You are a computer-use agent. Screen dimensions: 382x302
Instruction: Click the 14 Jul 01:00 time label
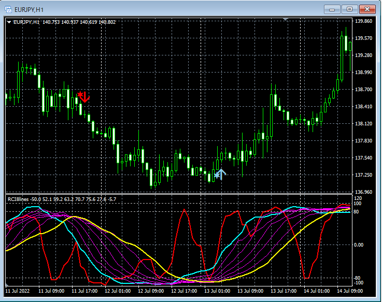(317, 291)
